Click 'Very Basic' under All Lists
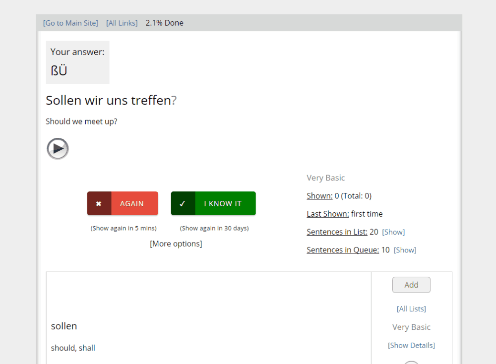The height and width of the screenshot is (364, 496). point(411,327)
